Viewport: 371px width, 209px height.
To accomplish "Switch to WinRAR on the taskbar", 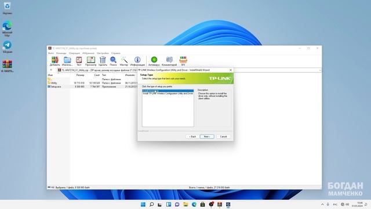I will pos(220,204).
